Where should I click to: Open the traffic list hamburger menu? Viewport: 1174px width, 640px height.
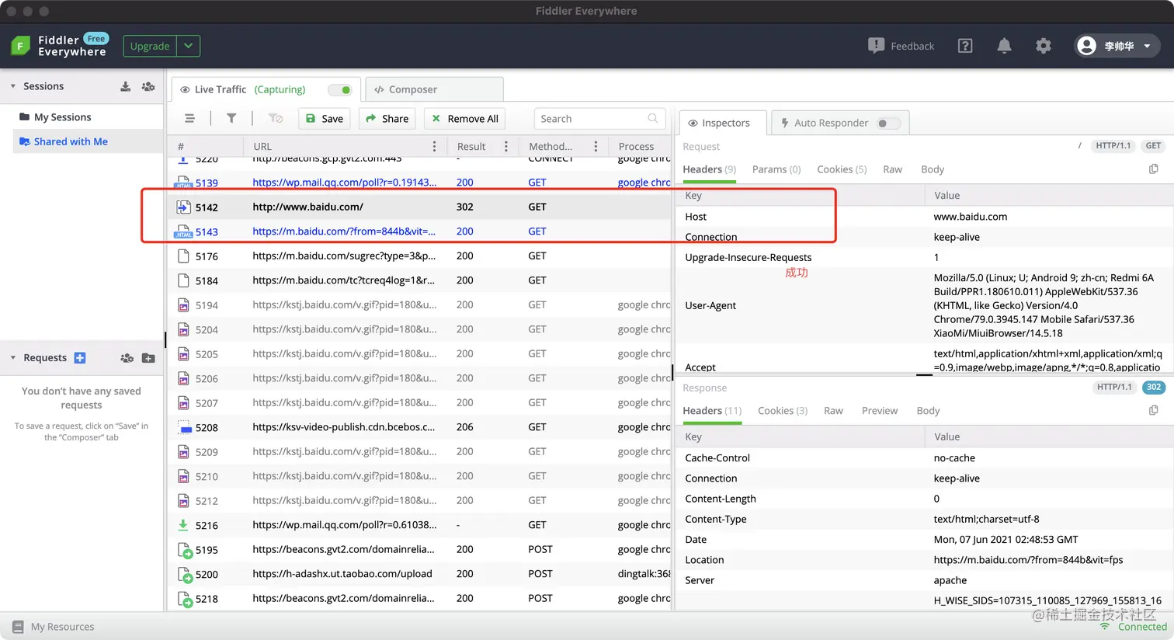[x=189, y=118]
